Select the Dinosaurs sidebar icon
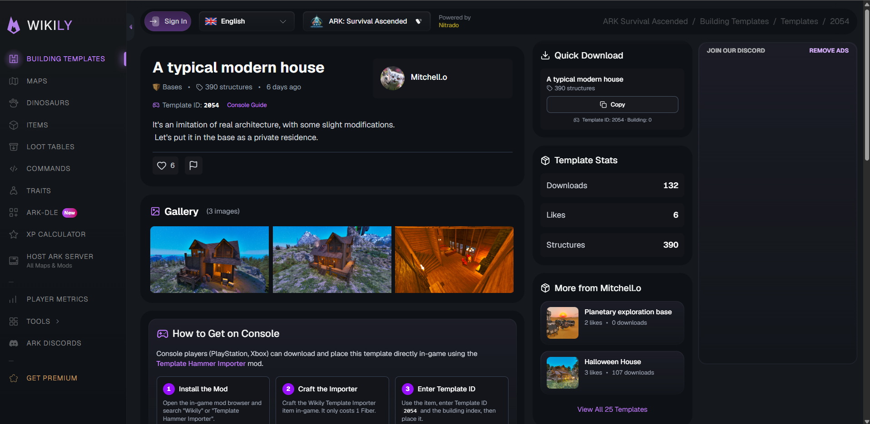The width and height of the screenshot is (870, 424). point(14,102)
